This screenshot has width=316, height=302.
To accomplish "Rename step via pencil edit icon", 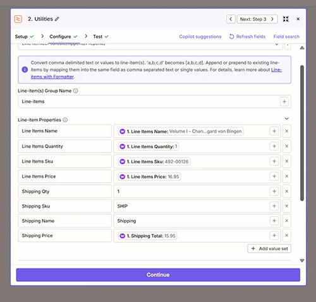I will tap(57, 19).
